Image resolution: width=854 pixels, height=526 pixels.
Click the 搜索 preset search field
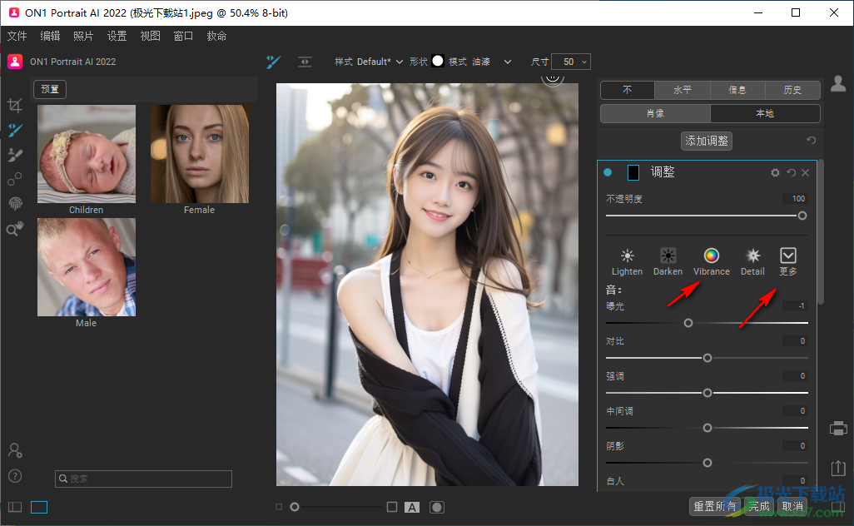pyautogui.click(x=144, y=479)
